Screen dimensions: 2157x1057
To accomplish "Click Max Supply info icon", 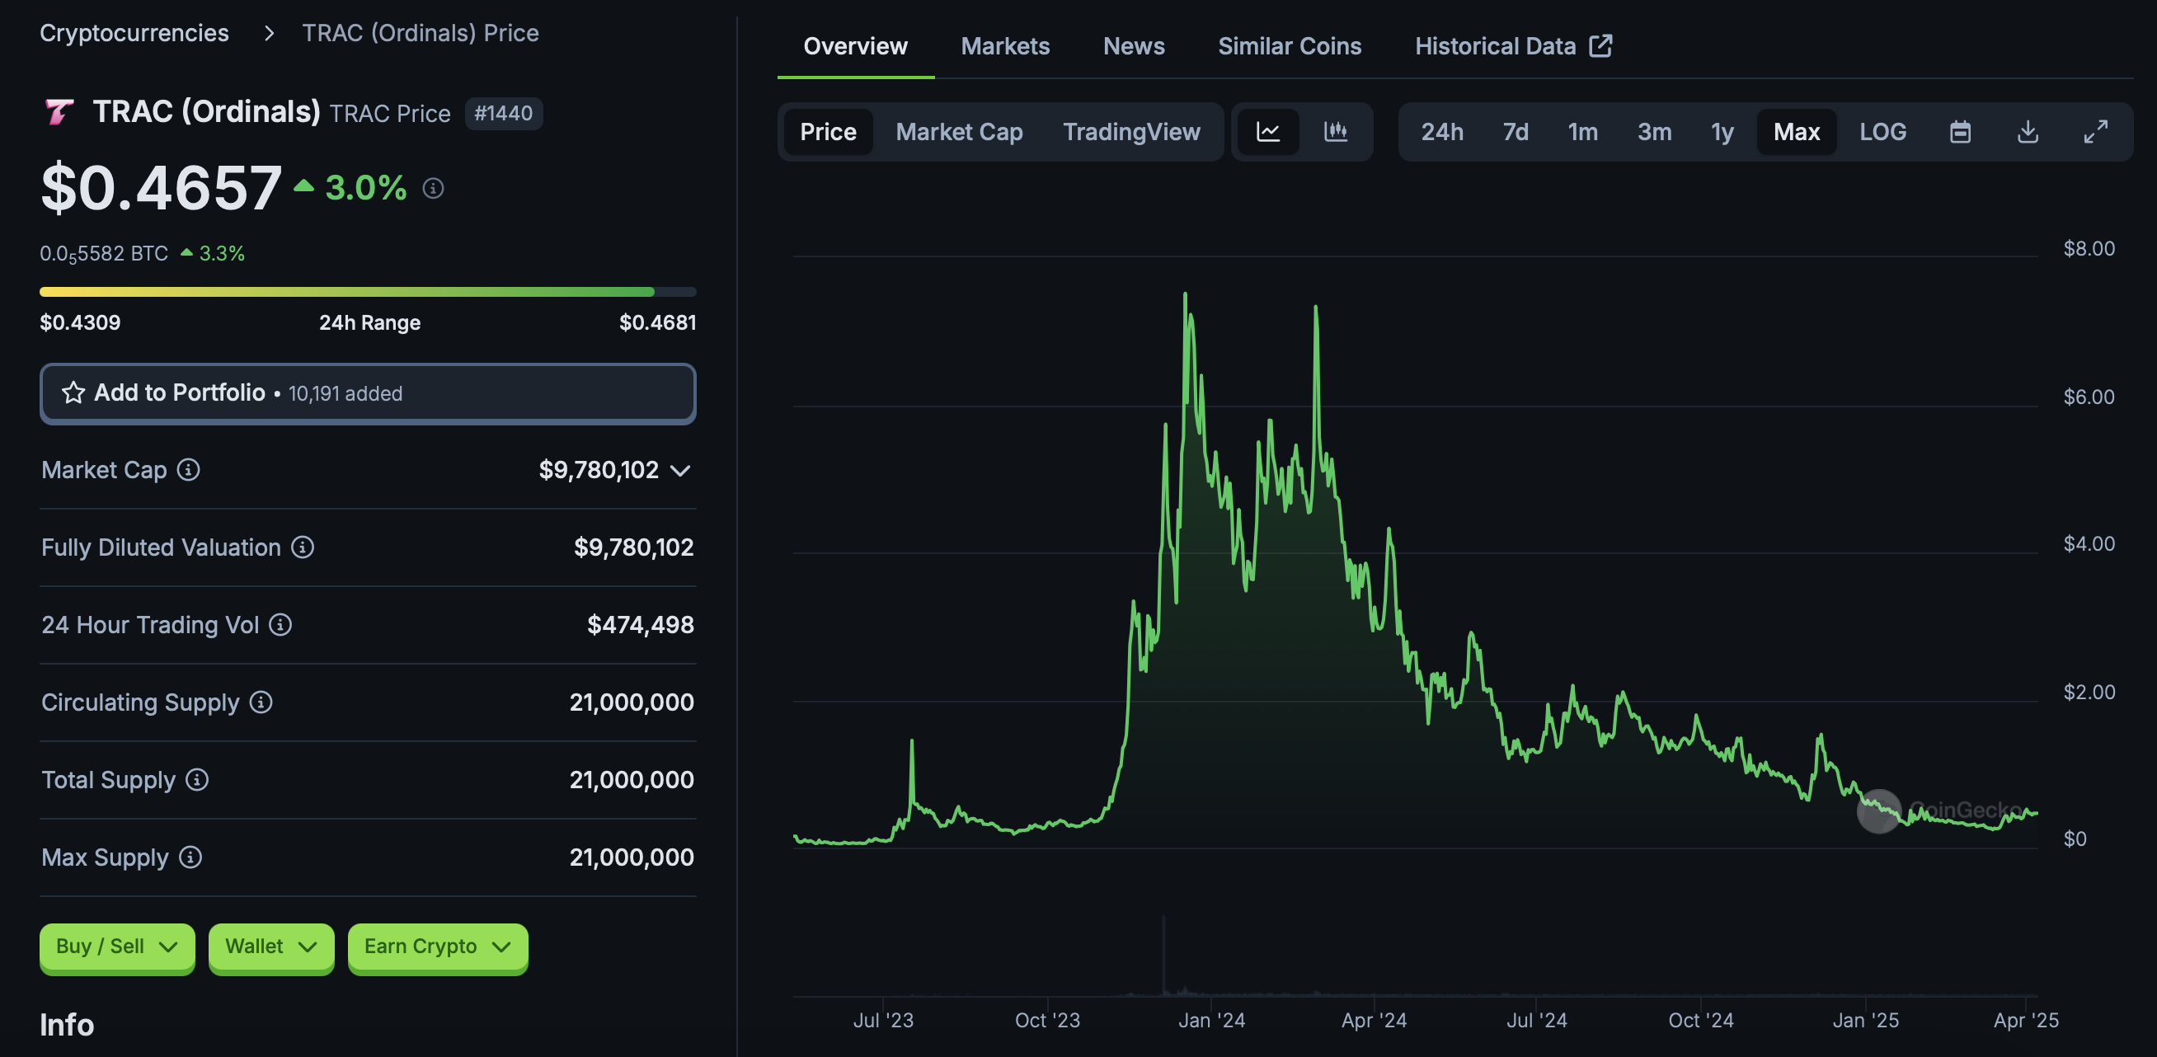I will point(191,857).
